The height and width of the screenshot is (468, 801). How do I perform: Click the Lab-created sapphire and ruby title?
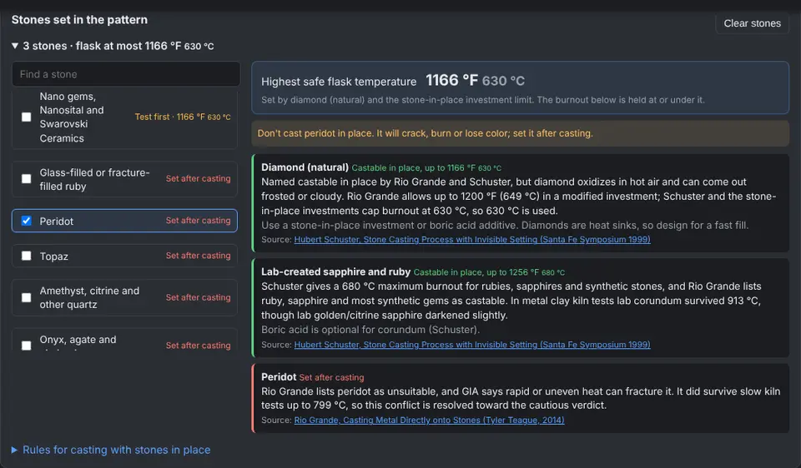click(335, 271)
